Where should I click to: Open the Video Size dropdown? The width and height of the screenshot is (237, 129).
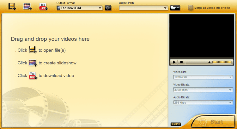[x=203, y=77]
